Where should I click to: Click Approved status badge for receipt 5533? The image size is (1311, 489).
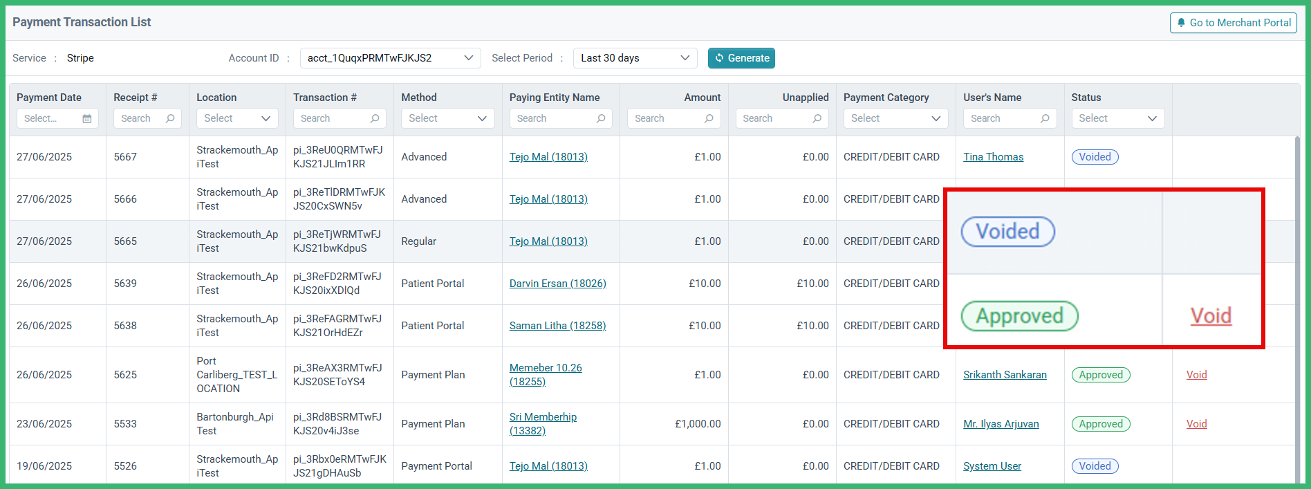[x=1101, y=424]
